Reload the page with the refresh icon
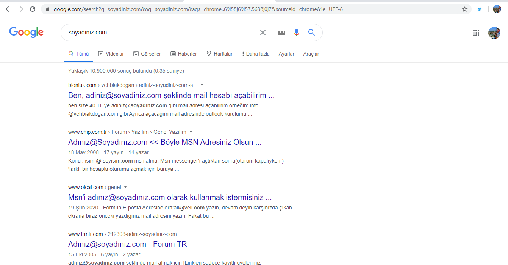The height and width of the screenshot is (265, 508). click(33, 9)
